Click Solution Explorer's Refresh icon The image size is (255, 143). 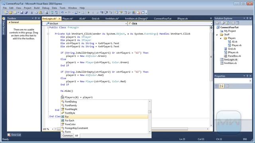point(228,23)
